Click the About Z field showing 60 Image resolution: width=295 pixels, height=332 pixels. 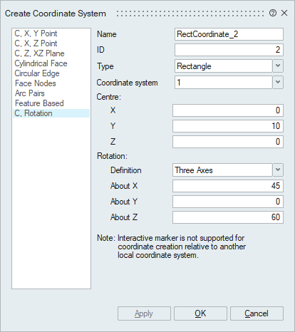[x=228, y=217]
